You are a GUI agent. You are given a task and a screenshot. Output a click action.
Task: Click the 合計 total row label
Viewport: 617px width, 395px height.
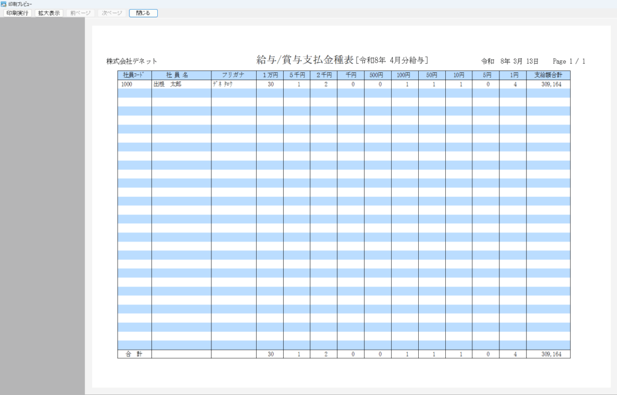[134, 354]
